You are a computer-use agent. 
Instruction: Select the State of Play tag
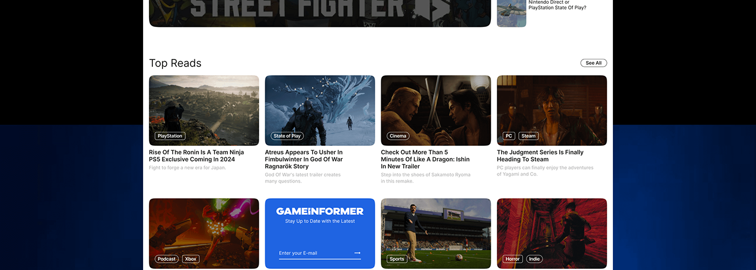pyautogui.click(x=287, y=136)
